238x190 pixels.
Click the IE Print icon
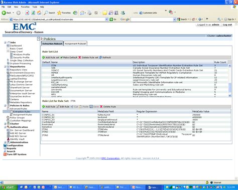89,13
